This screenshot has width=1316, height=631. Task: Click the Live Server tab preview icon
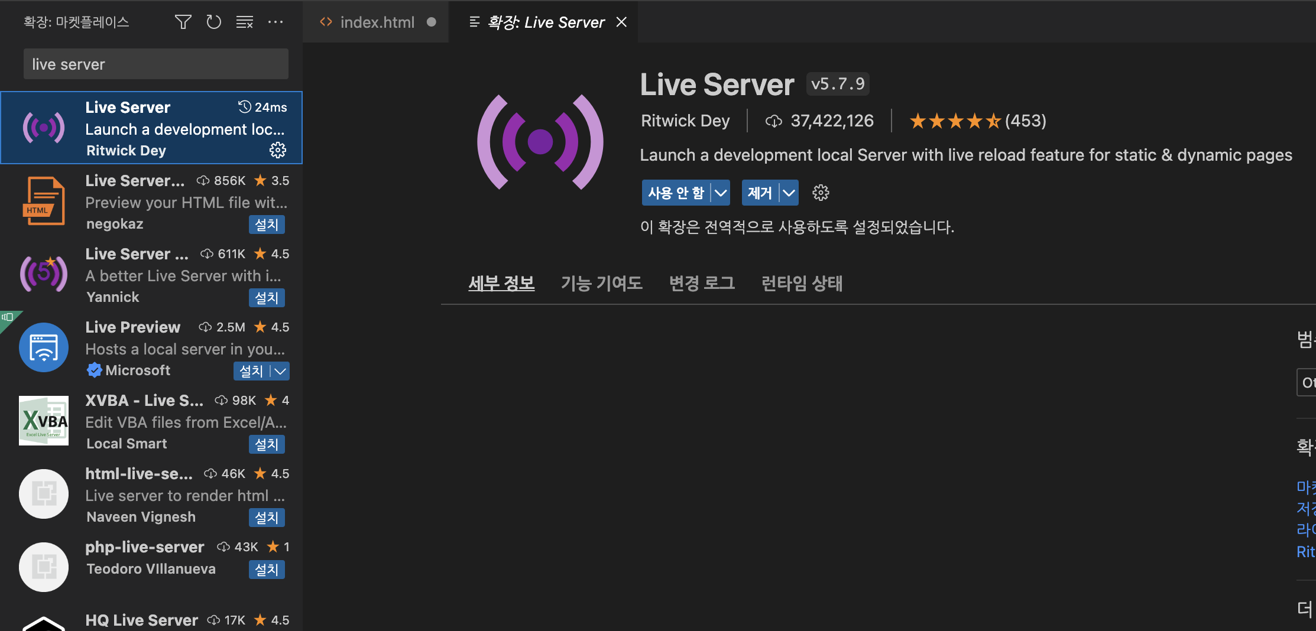474,22
